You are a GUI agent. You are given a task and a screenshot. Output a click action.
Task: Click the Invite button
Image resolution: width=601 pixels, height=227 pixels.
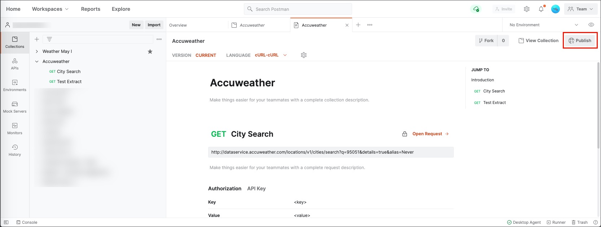point(504,9)
